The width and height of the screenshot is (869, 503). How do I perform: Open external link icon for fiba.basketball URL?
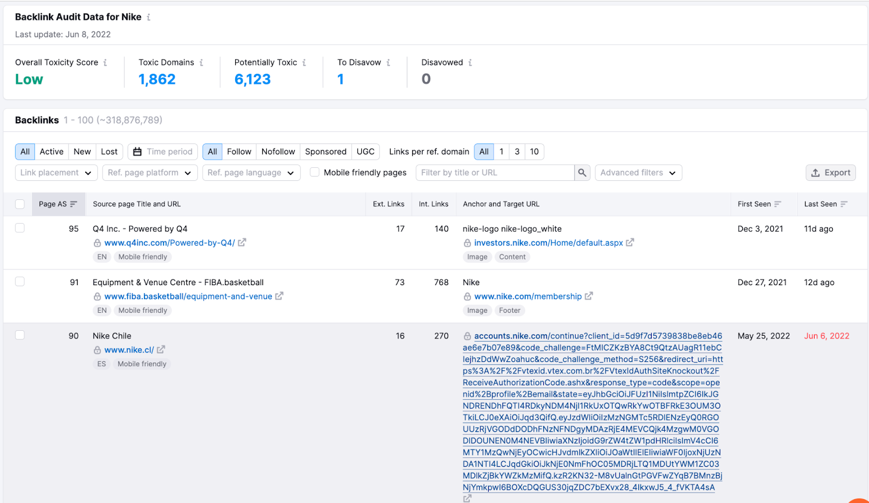point(279,296)
